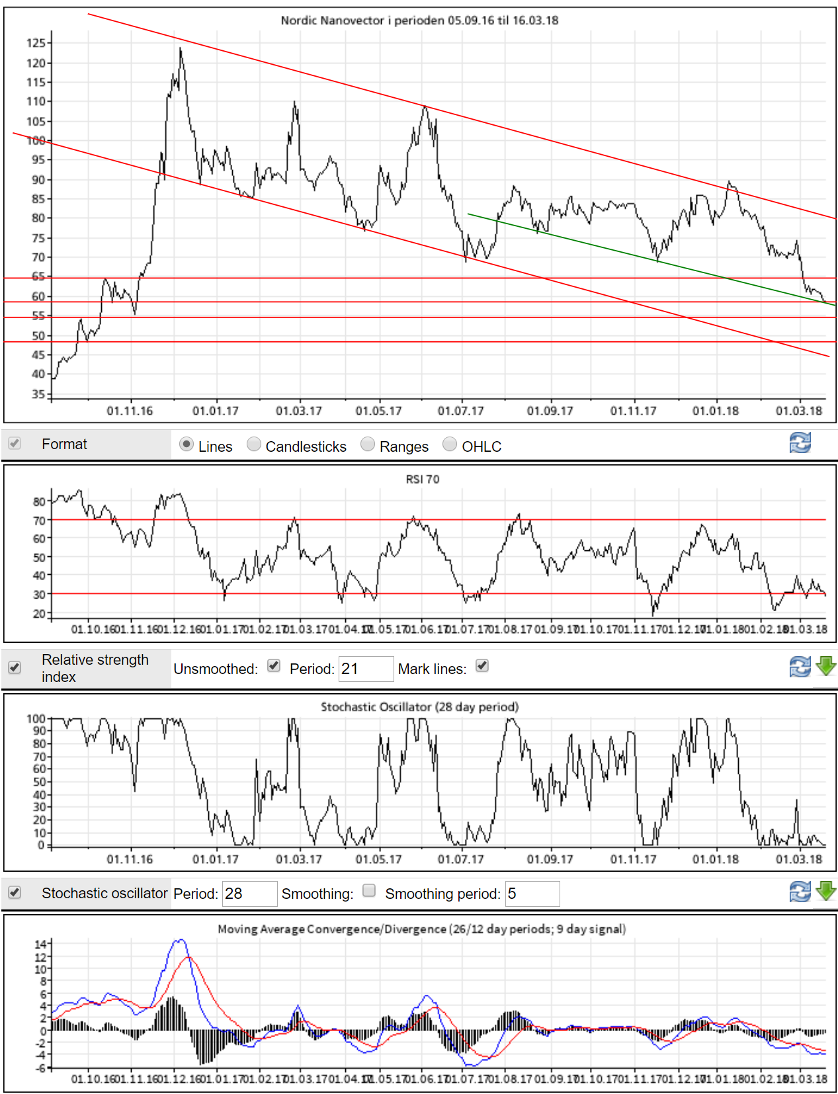
Task: Uncheck the Unsmoothed option
Action: tap(274, 665)
